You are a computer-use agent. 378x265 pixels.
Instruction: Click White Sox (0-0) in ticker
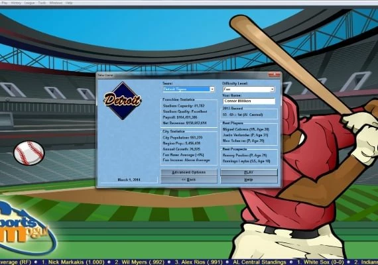click(x=320, y=262)
